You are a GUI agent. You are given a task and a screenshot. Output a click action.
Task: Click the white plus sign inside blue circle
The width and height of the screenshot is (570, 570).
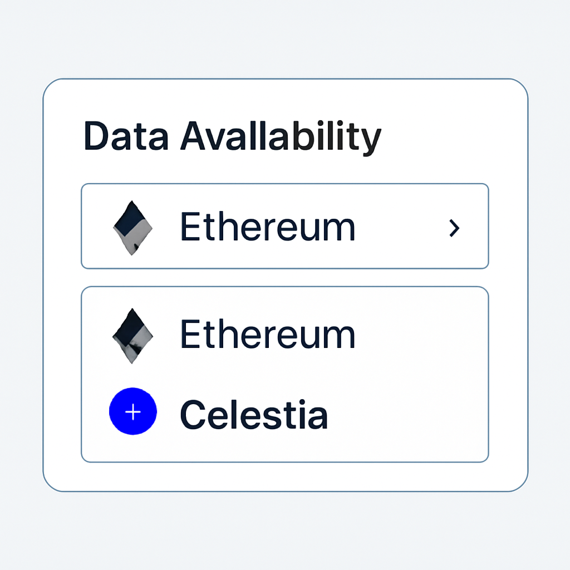point(133,412)
